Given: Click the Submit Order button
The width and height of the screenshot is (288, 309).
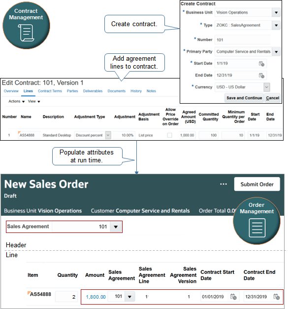Looking at the screenshot, I should pos(257,184).
